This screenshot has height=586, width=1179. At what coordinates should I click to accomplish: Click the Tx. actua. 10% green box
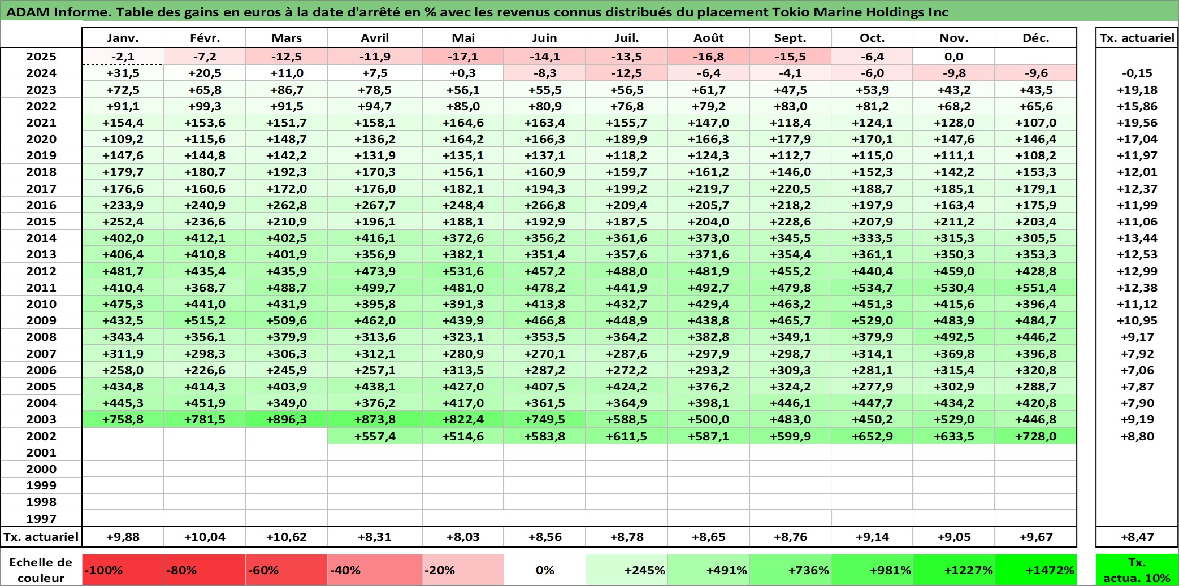click(x=1137, y=570)
